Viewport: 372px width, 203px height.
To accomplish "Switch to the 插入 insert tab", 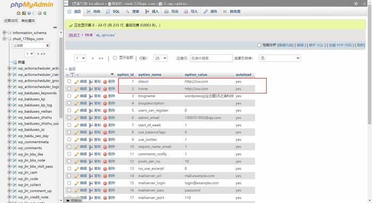I will pos(152,11).
